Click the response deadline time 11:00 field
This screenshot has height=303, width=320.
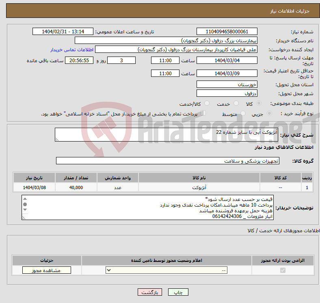point(165,60)
